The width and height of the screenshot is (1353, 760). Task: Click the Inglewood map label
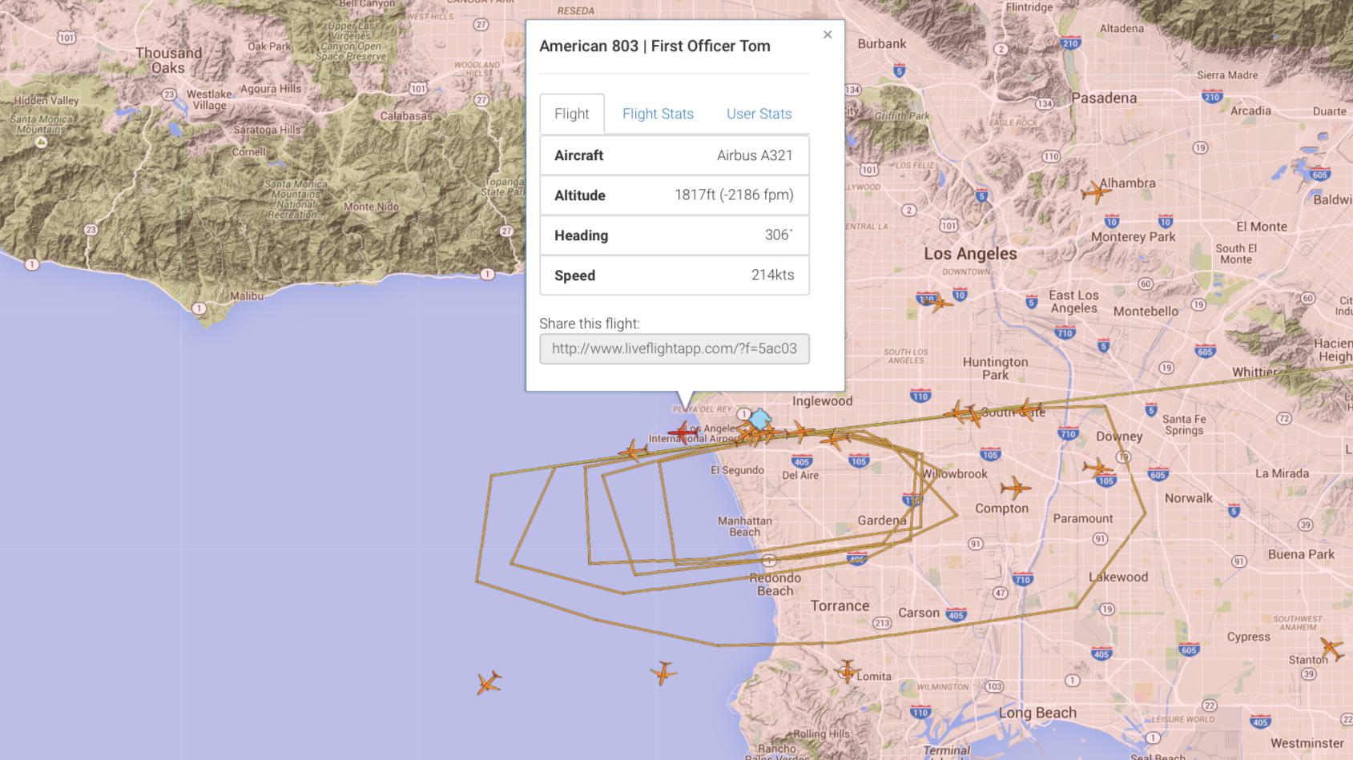823,401
